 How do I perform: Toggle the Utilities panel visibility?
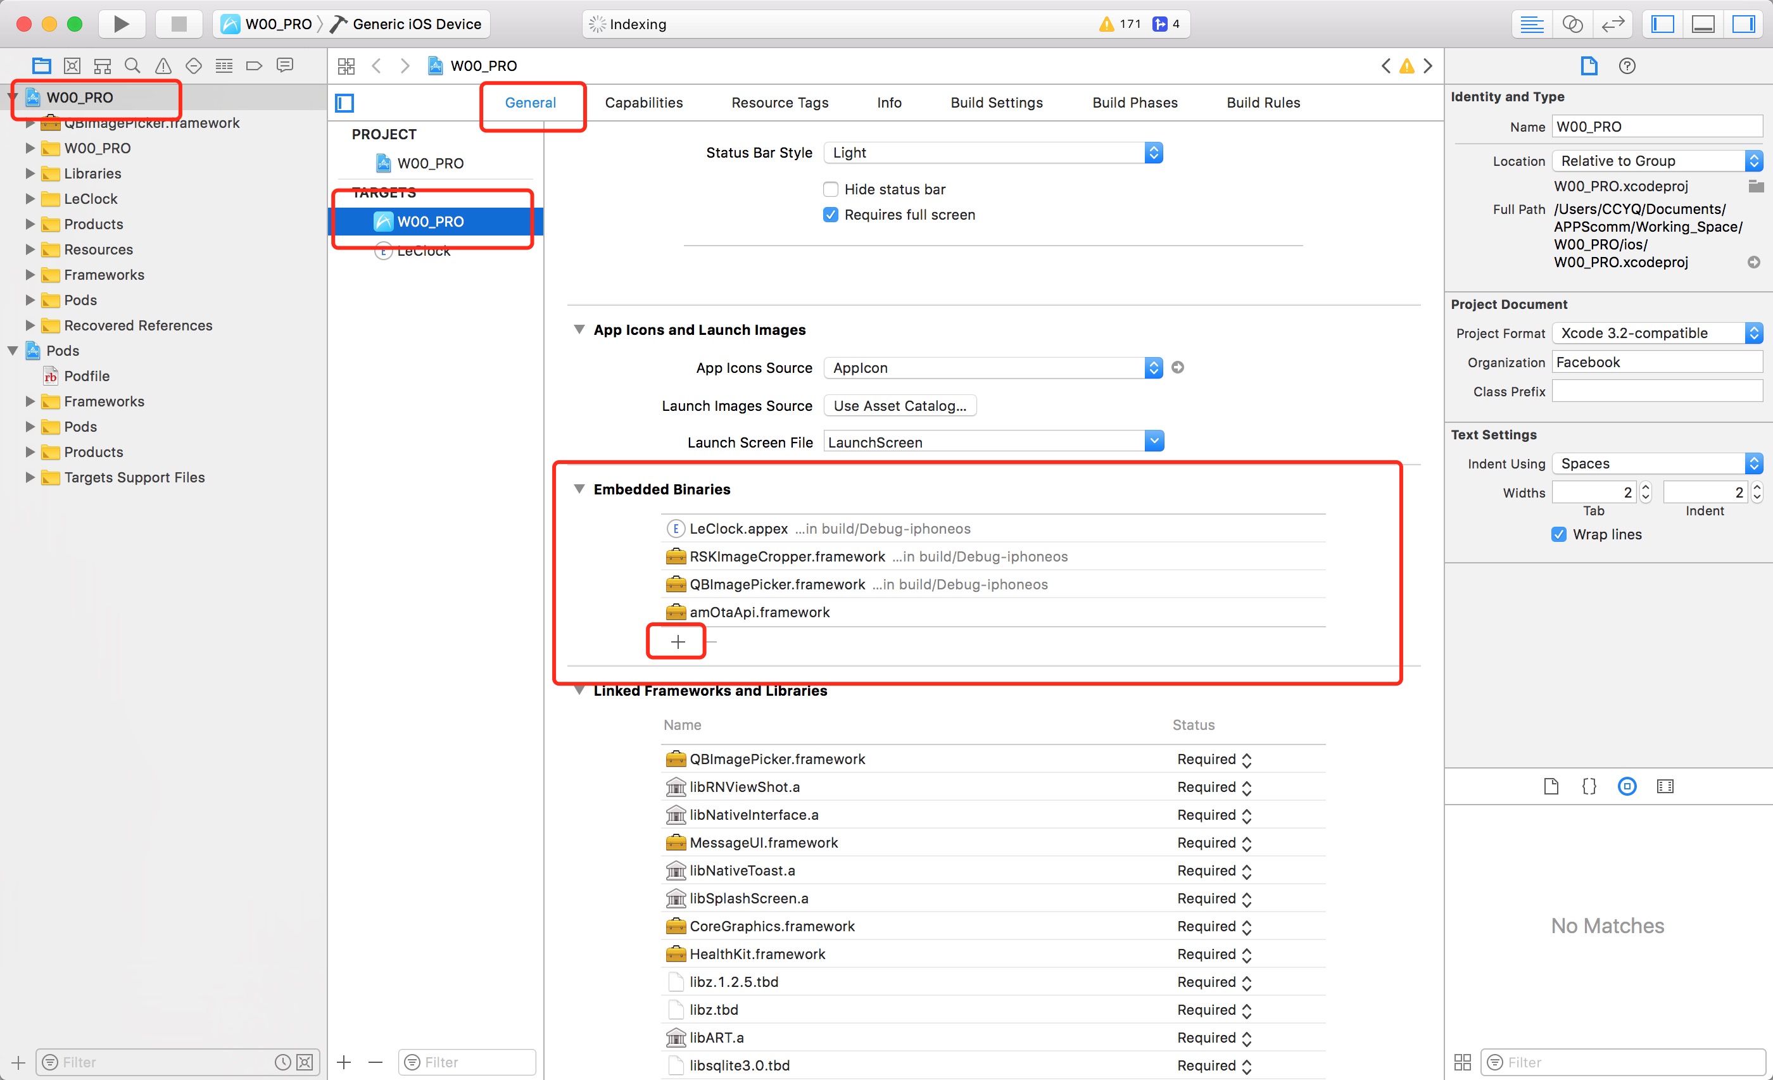coord(1743,24)
